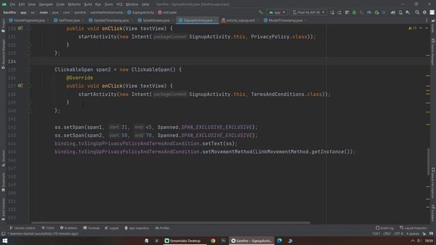
Task: Open the Layout Inspector
Action: [414, 228]
